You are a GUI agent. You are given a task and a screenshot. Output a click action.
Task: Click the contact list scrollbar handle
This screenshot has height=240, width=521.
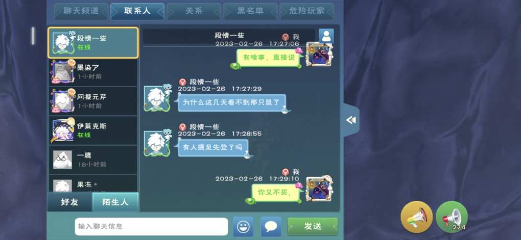pyautogui.click(x=33, y=36)
